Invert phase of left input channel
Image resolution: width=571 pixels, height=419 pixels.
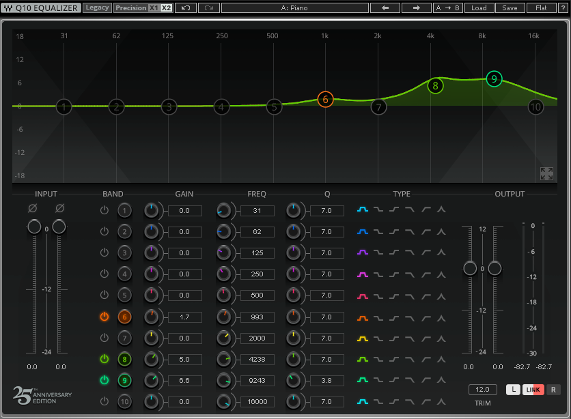point(32,208)
